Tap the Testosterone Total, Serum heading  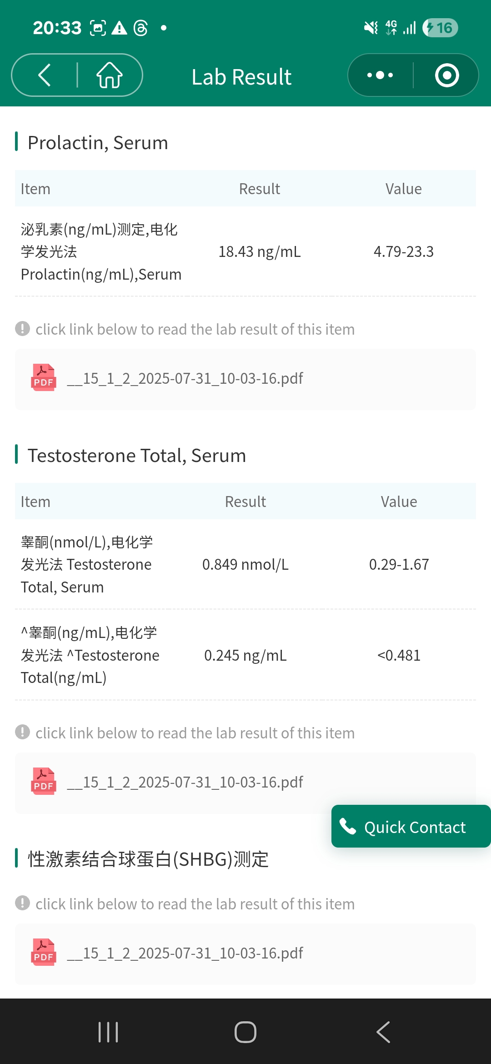coord(136,456)
